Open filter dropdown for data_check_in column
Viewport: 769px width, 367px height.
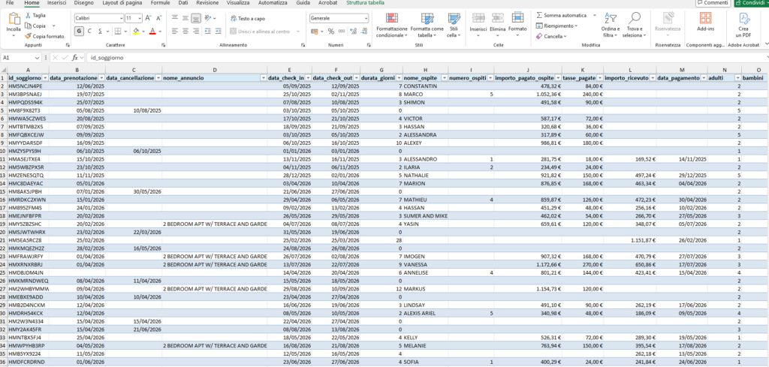tap(307, 78)
